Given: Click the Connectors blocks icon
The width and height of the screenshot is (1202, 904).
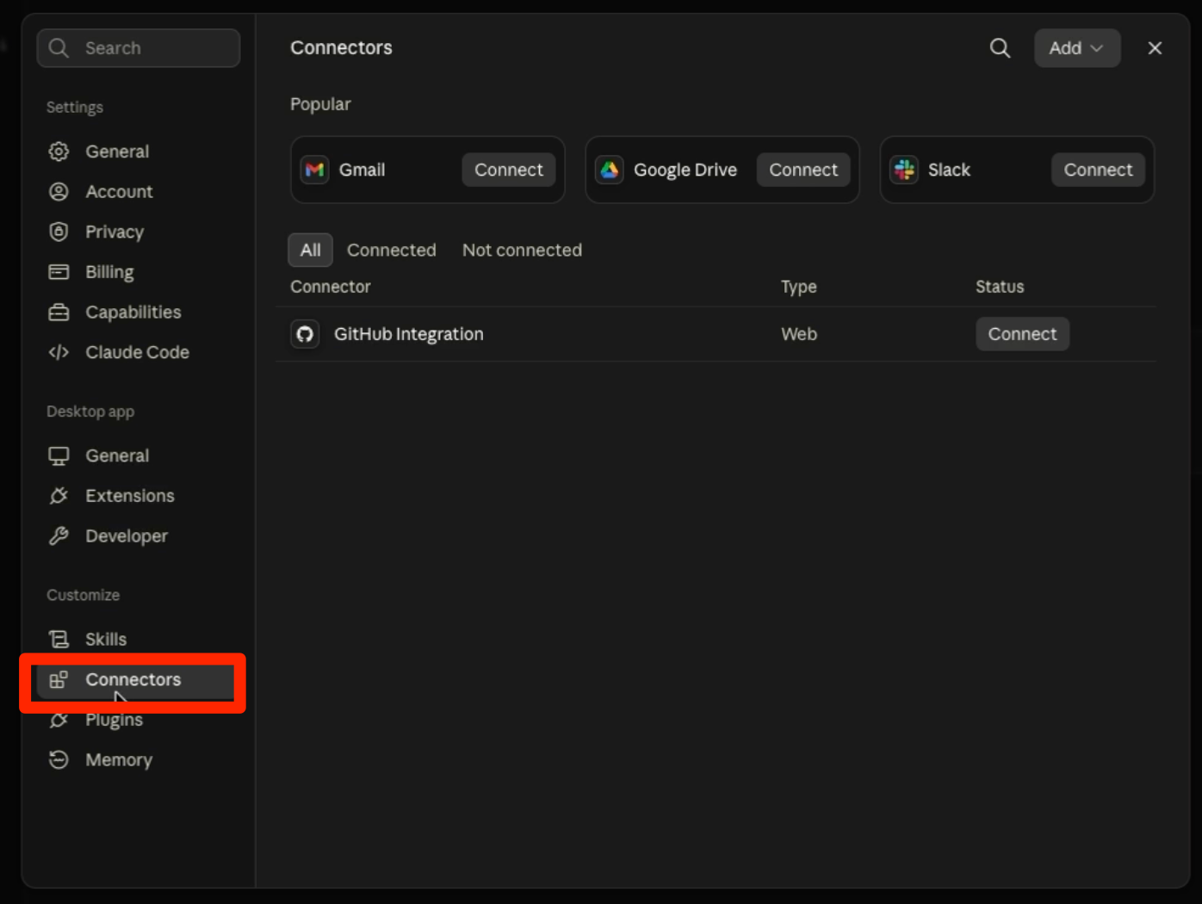Looking at the screenshot, I should tap(59, 679).
